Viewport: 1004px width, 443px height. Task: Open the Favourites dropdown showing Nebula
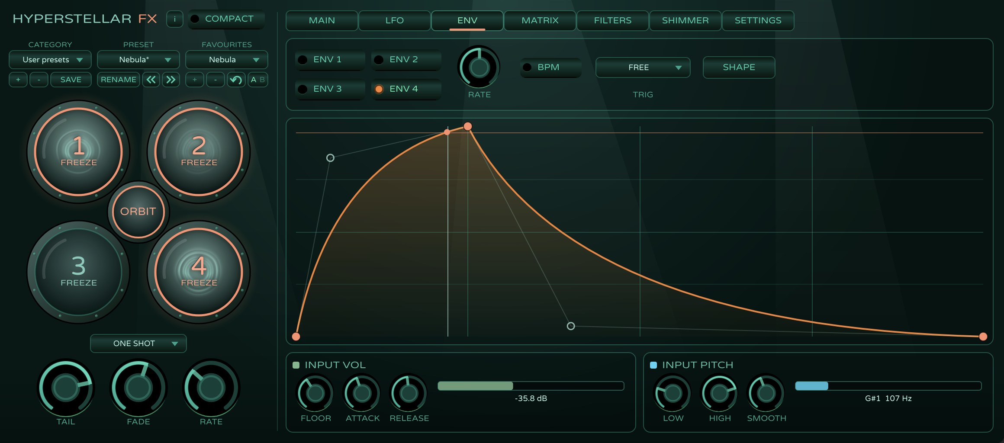(x=227, y=60)
